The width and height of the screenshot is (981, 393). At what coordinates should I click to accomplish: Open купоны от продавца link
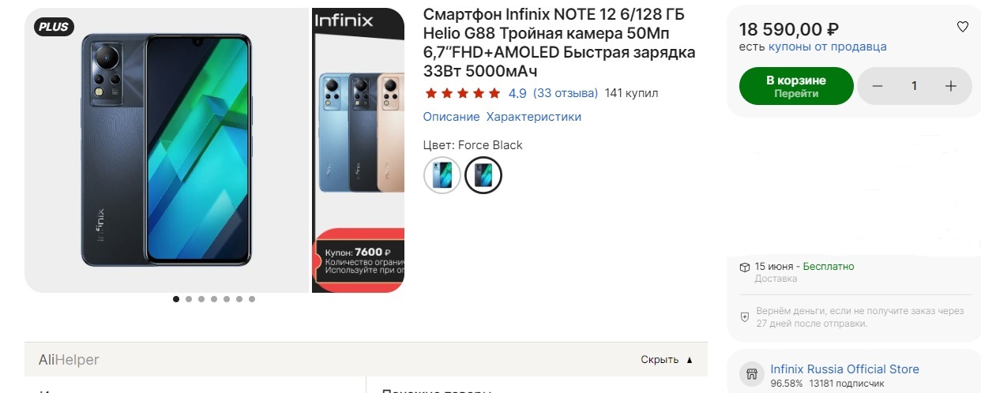[827, 47]
